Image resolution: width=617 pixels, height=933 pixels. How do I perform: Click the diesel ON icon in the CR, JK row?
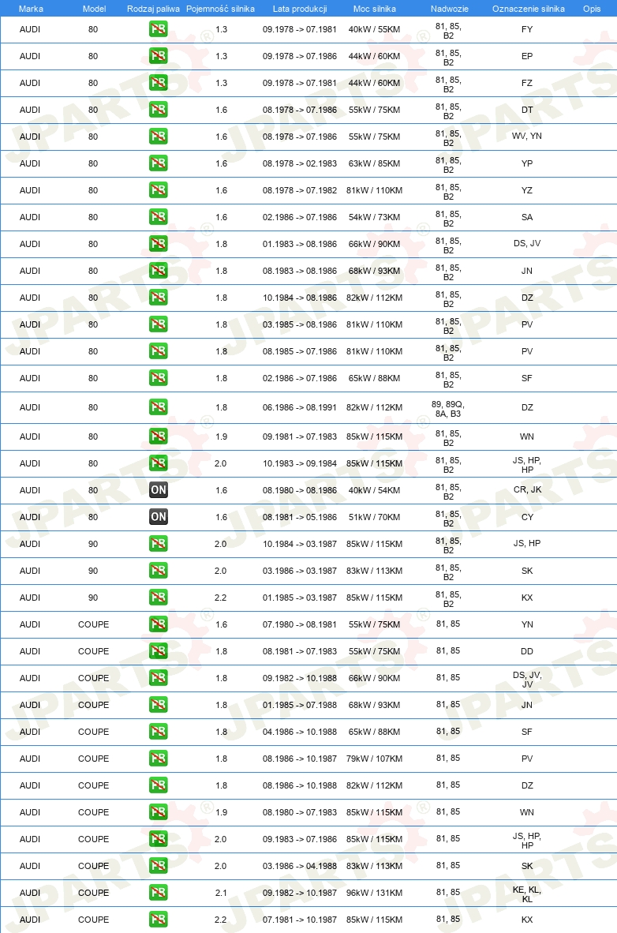pyautogui.click(x=159, y=489)
